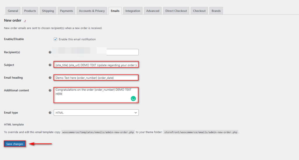Open the Shipping tab
Viewport: 299px width, 160px height.
(x=48, y=11)
